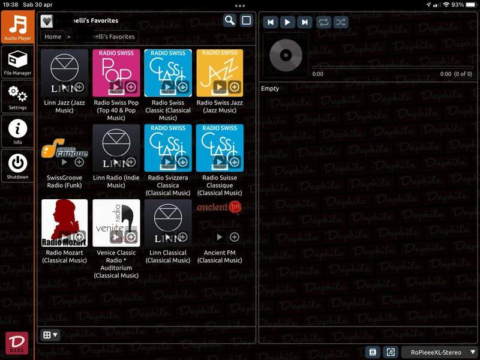The width and height of the screenshot is (480, 360).
Task: Toggle the square selection box near search
Action: [246, 20]
